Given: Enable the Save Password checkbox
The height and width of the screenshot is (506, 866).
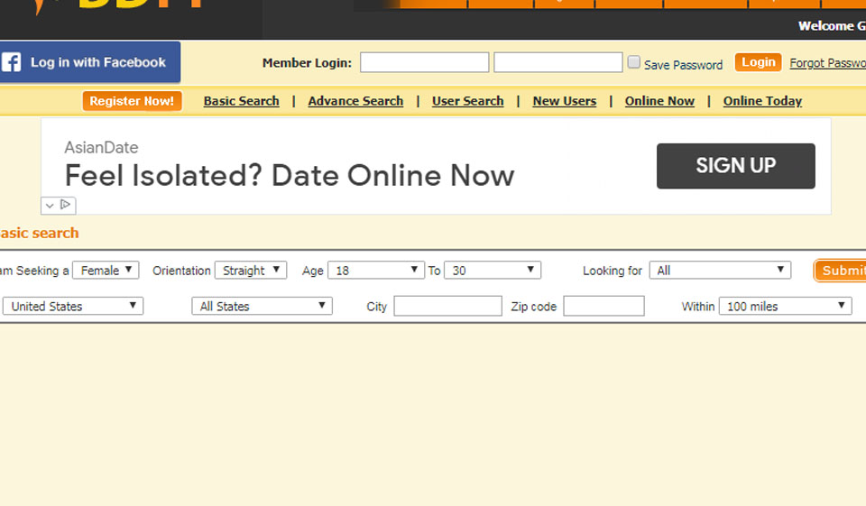Looking at the screenshot, I should (x=634, y=62).
